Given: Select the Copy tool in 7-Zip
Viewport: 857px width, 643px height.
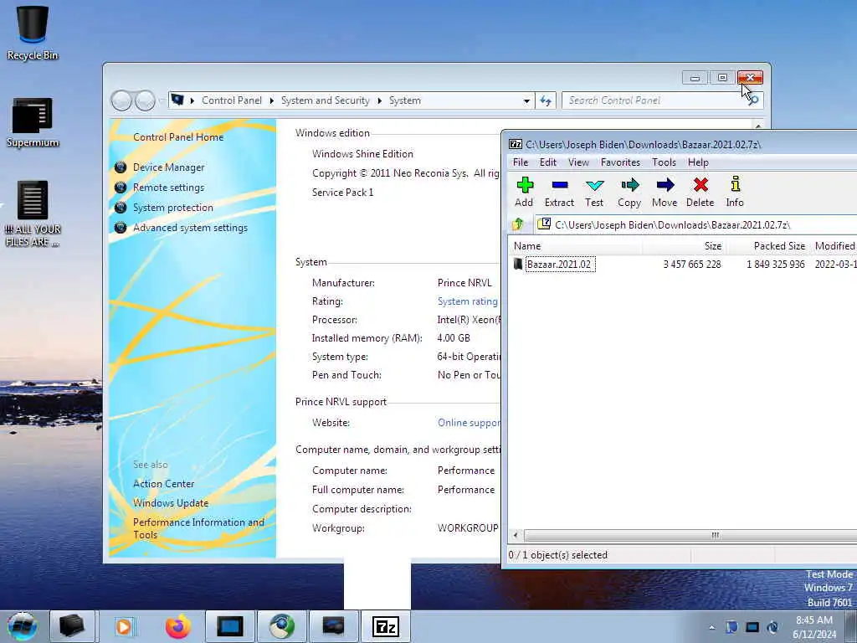Looking at the screenshot, I should [x=629, y=192].
